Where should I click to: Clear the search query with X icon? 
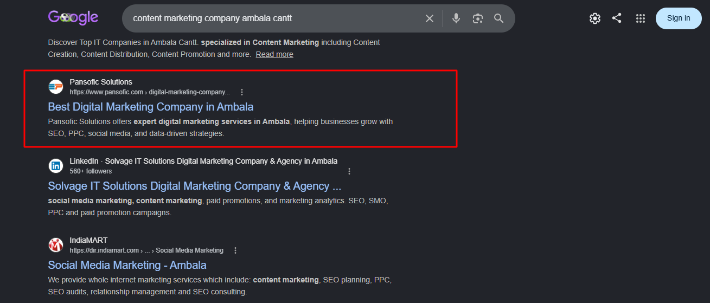[x=430, y=18]
